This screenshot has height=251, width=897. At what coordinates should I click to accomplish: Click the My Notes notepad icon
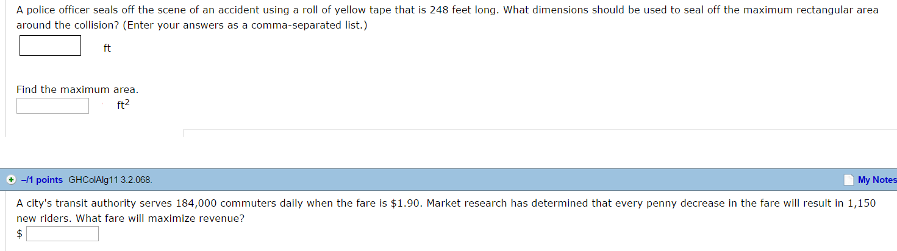pos(848,180)
